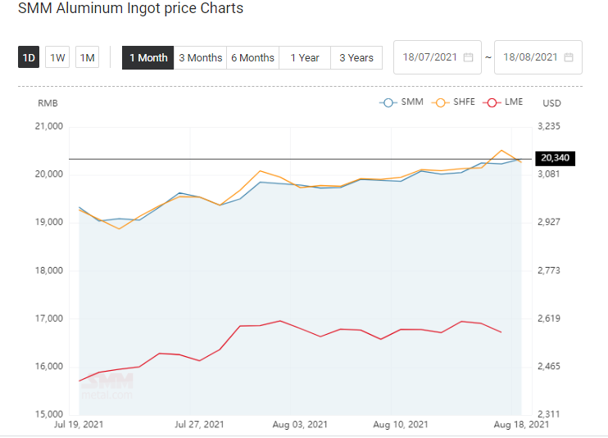Click the 18,000 RMB axis value
Viewport: 608px width, 438px height.
[x=49, y=271]
